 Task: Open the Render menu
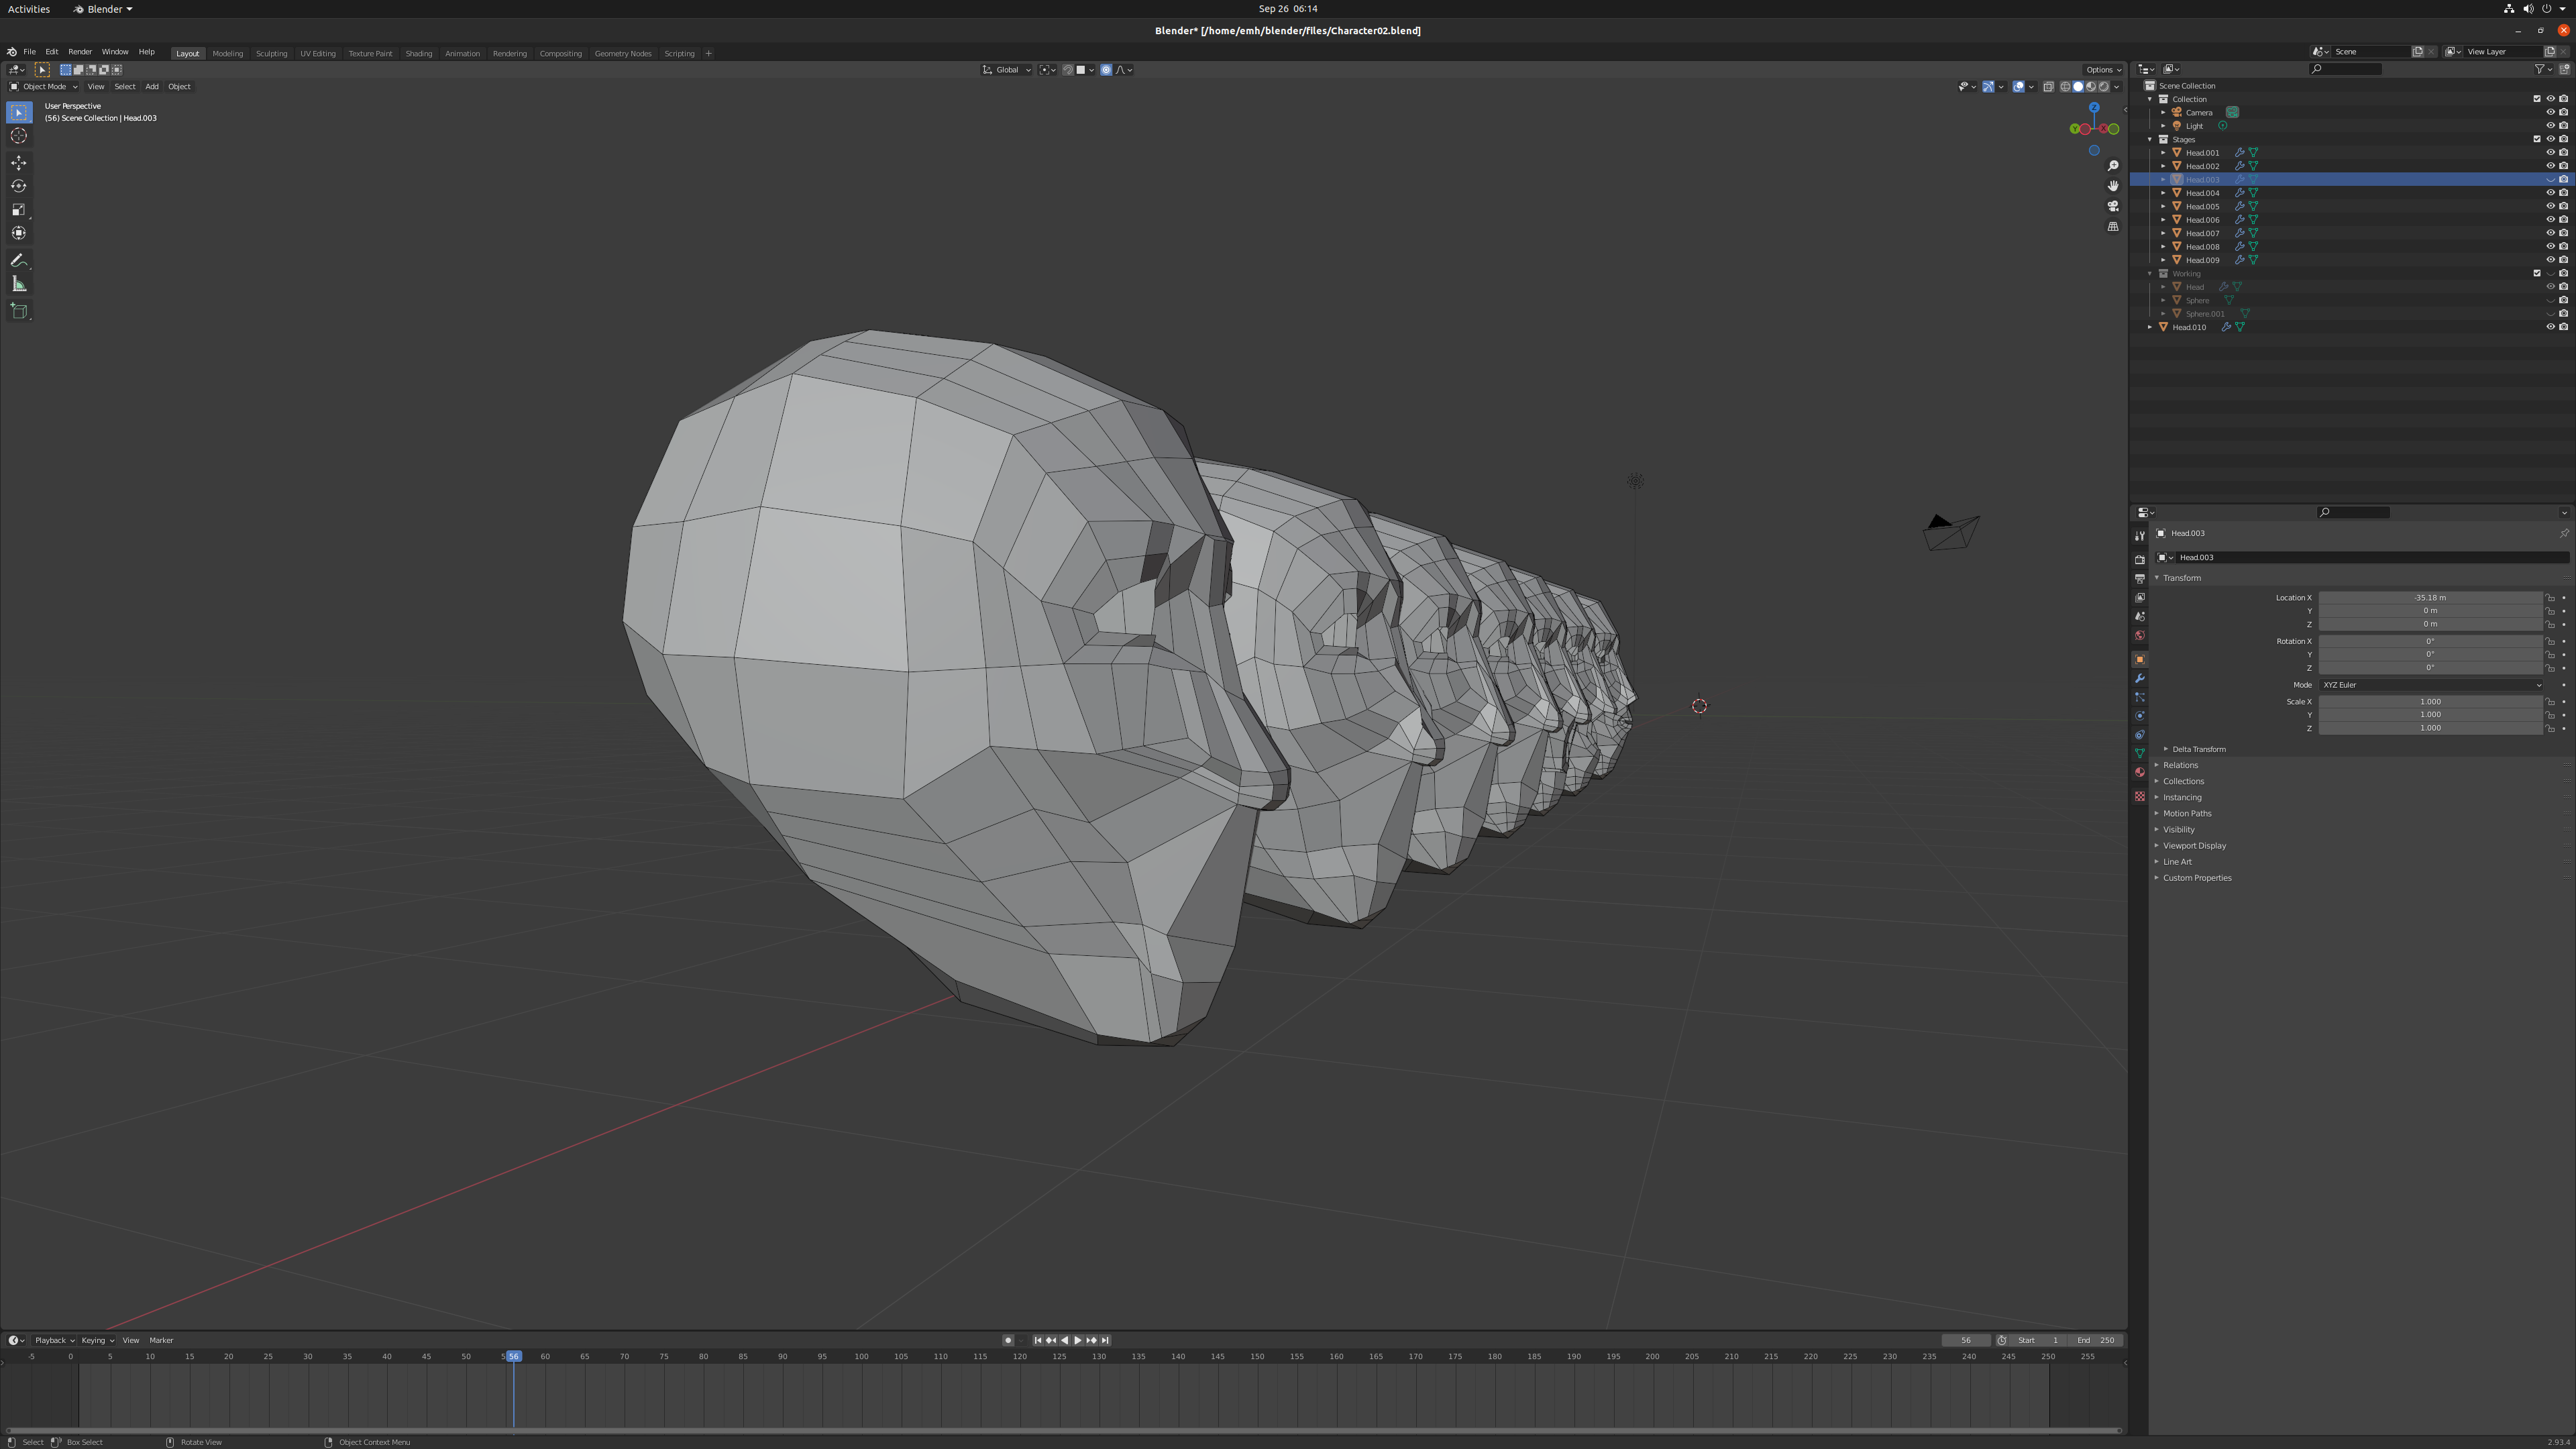point(80,52)
